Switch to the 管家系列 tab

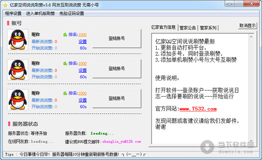pos(208,28)
